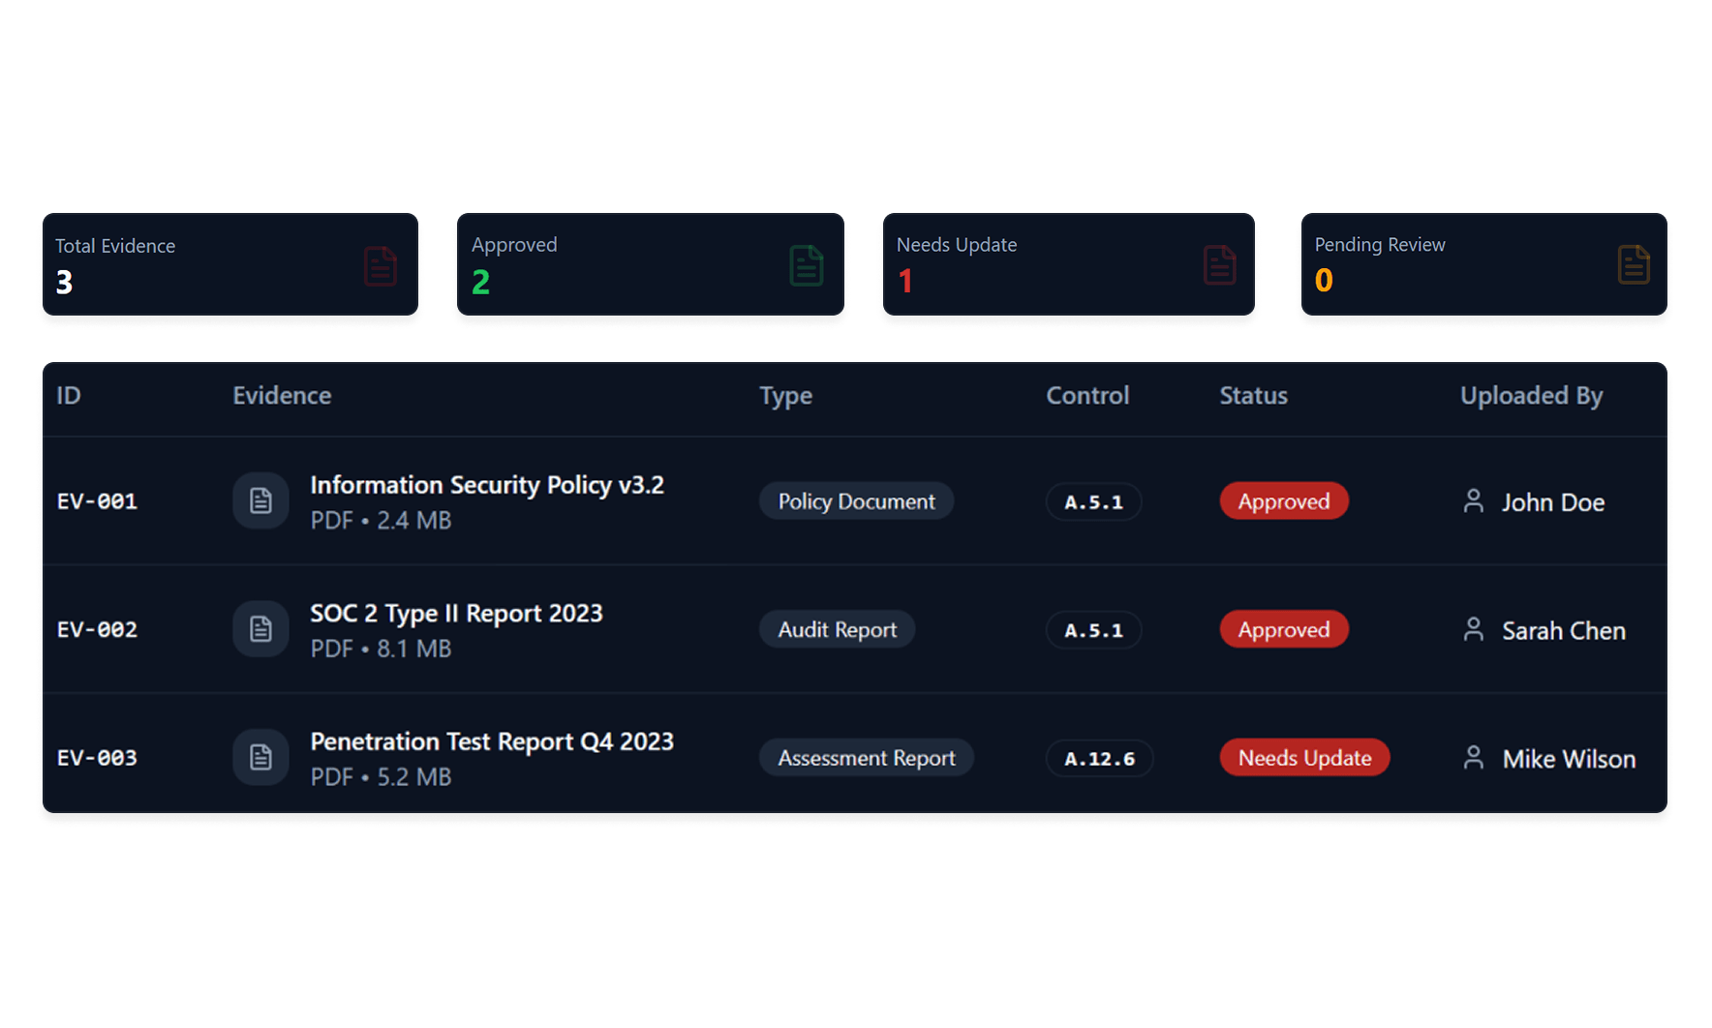Click the Pending Review card document icon

click(x=1633, y=264)
